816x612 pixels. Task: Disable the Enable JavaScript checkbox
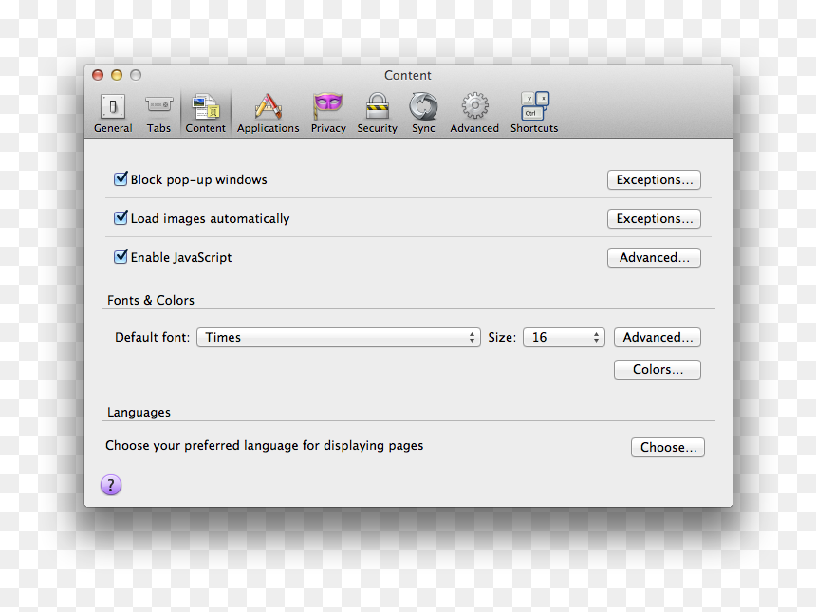coord(121,256)
